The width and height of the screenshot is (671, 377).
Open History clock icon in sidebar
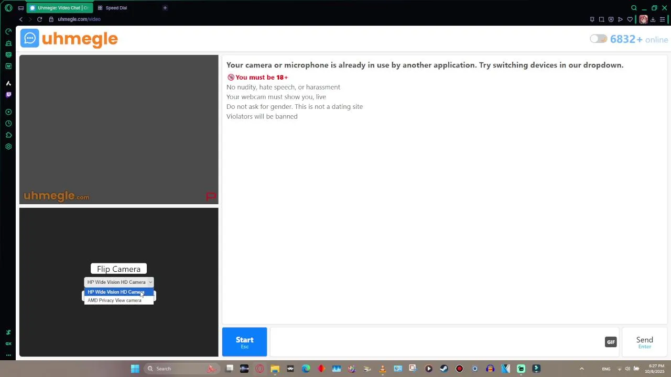8,124
